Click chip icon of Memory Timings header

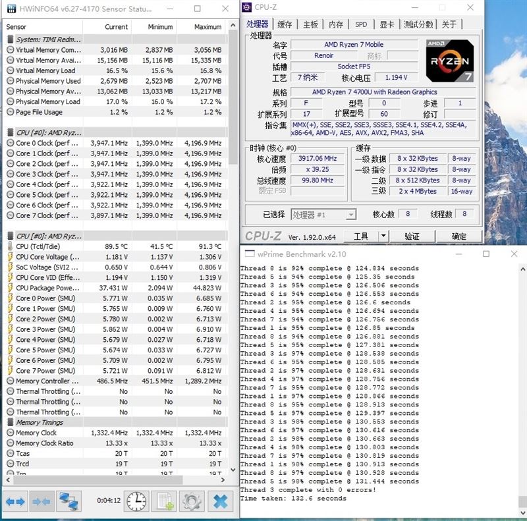11,422
